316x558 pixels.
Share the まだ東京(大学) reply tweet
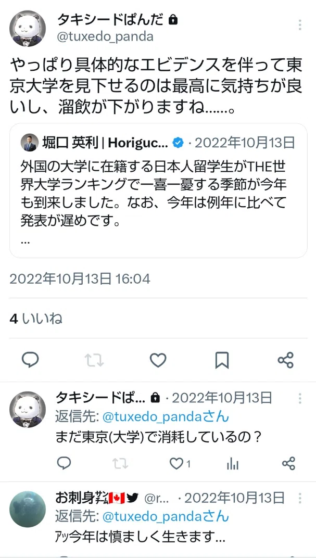(288, 463)
